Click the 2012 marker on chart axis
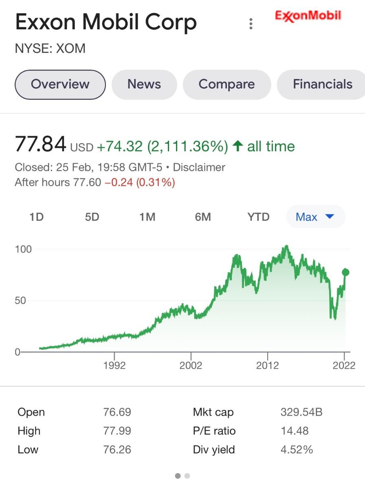Image resolution: width=365 pixels, height=489 pixels. click(x=268, y=365)
